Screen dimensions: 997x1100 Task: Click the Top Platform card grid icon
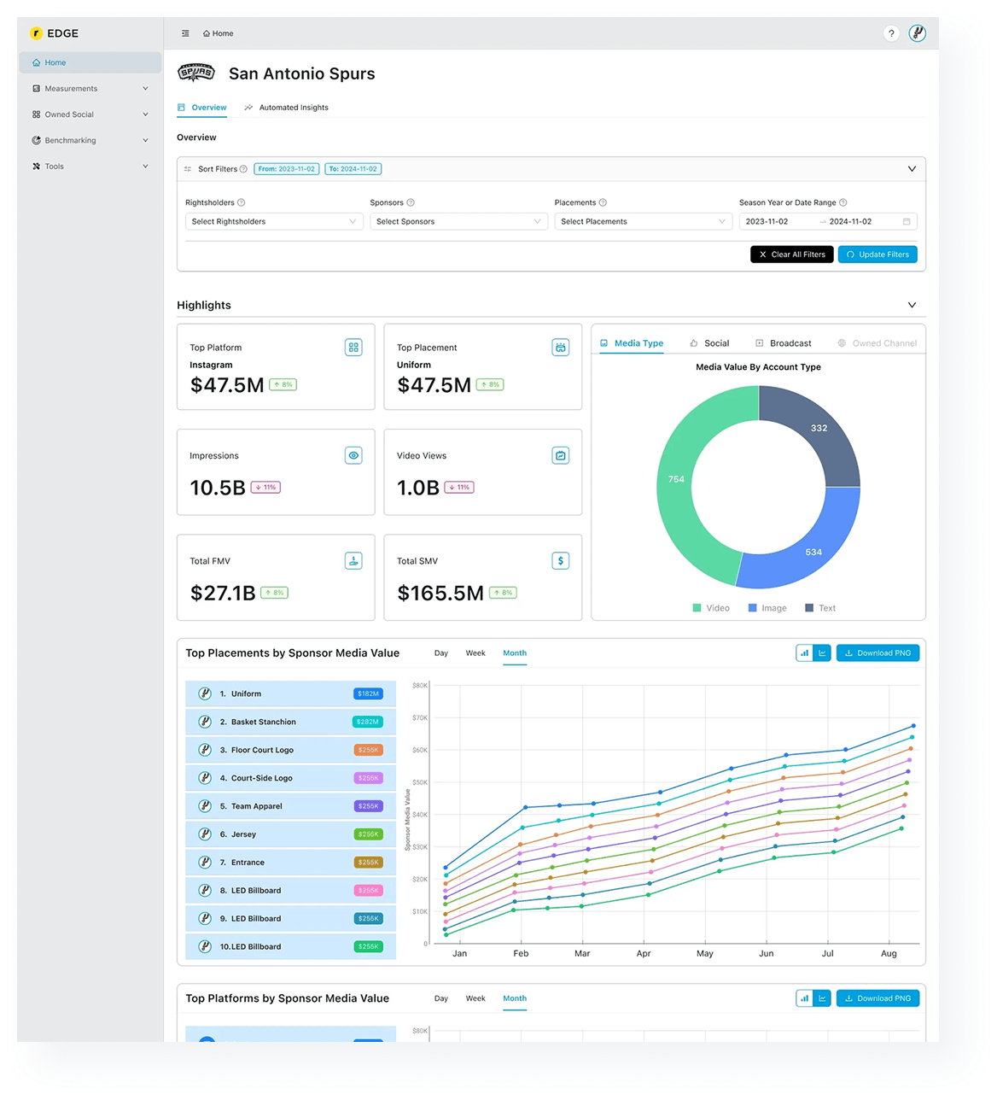(x=353, y=348)
